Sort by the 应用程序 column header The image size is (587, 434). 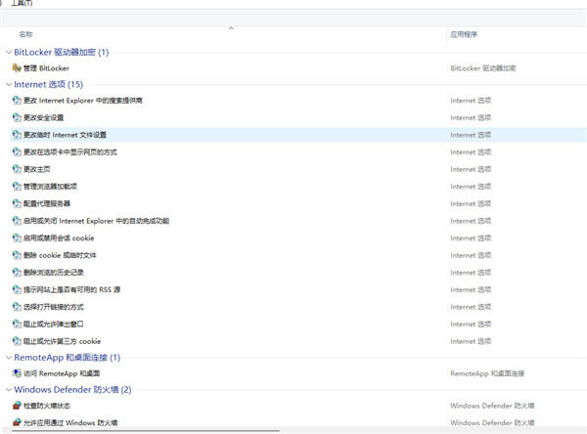click(x=464, y=34)
